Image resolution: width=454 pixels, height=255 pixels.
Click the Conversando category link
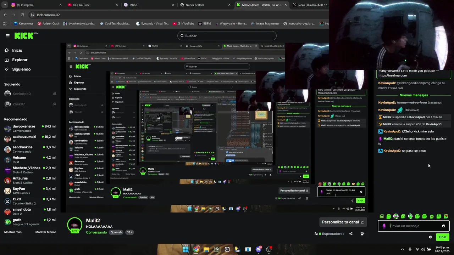(96, 232)
